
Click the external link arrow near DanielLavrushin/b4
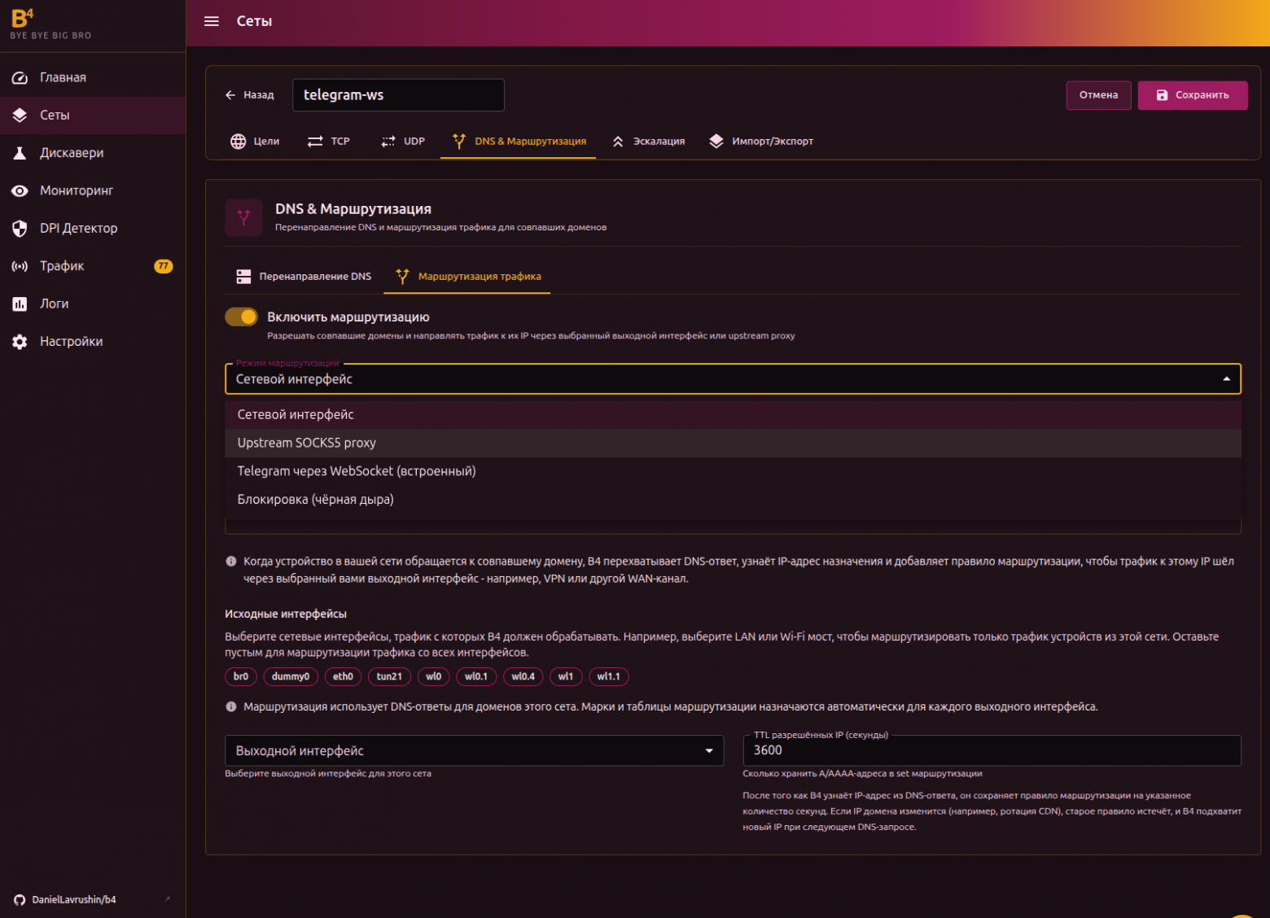[x=168, y=899]
